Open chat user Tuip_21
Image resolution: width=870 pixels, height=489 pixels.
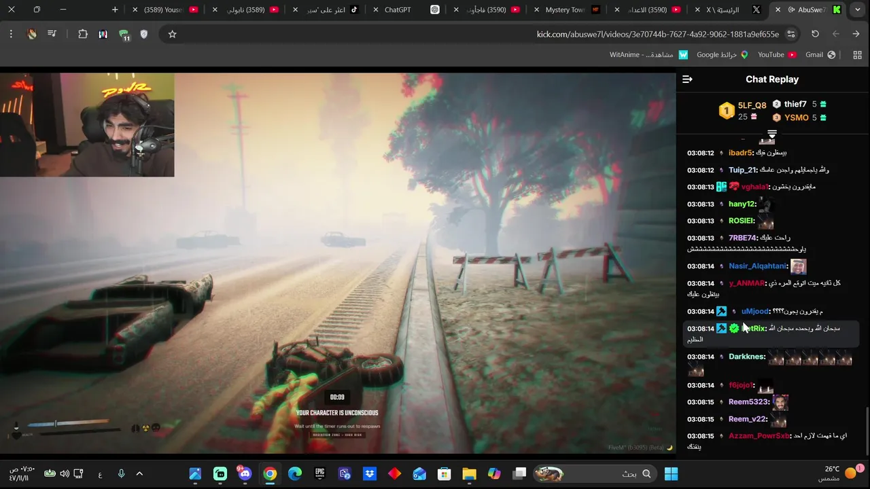[x=743, y=170]
